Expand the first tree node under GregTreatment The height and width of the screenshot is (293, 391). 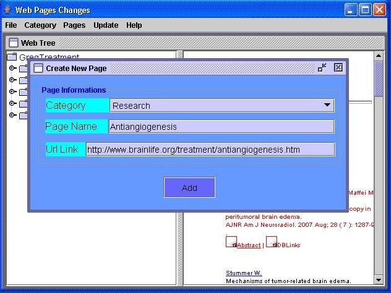(12, 68)
